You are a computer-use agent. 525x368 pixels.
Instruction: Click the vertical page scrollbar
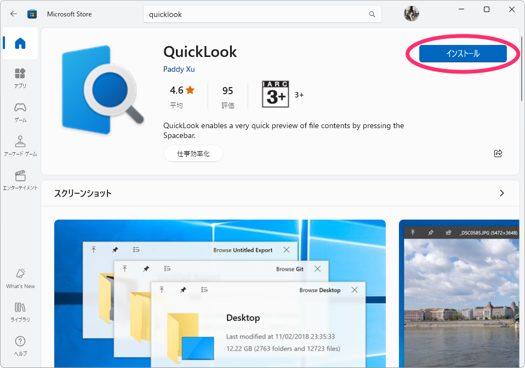click(x=521, y=68)
